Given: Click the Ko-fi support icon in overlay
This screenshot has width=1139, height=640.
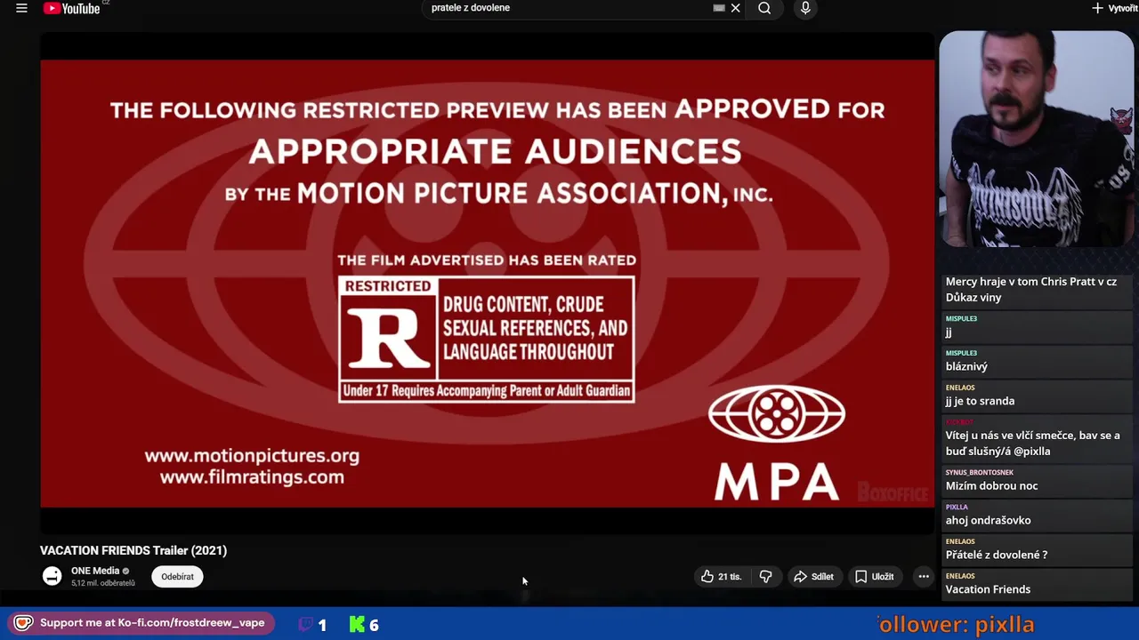Looking at the screenshot, I should [x=23, y=623].
